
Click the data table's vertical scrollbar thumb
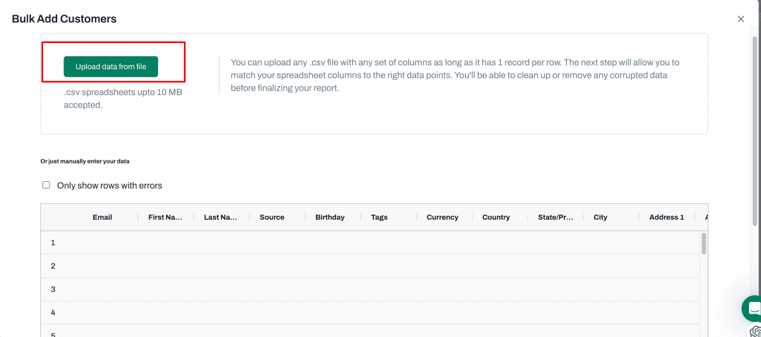pos(703,244)
